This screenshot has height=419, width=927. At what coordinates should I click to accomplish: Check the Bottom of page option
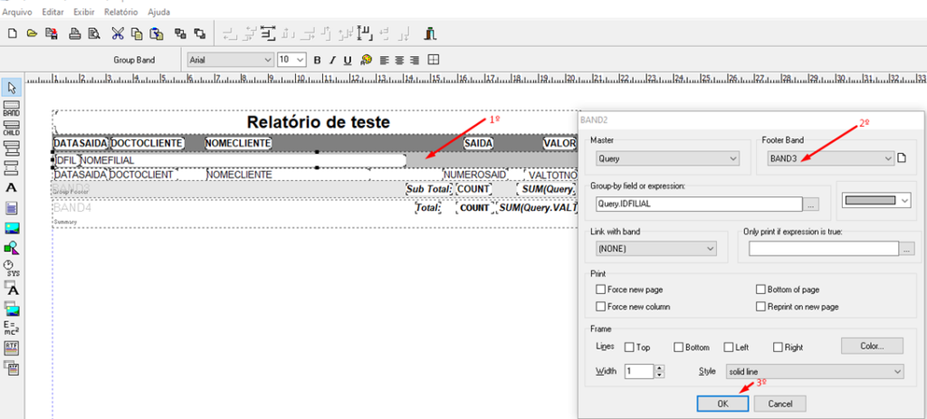click(760, 290)
